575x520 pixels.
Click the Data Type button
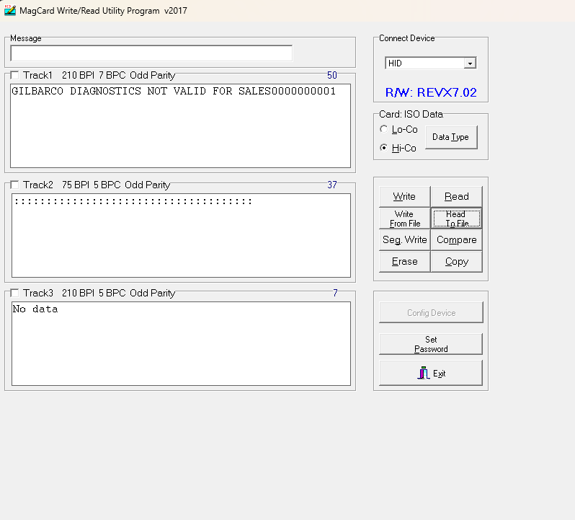coord(451,137)
